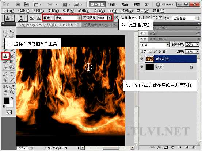Viewport: 202px width, 151px height.
Task: Switch to the 火焰.psd document tab
Action: tap(48, 25)
